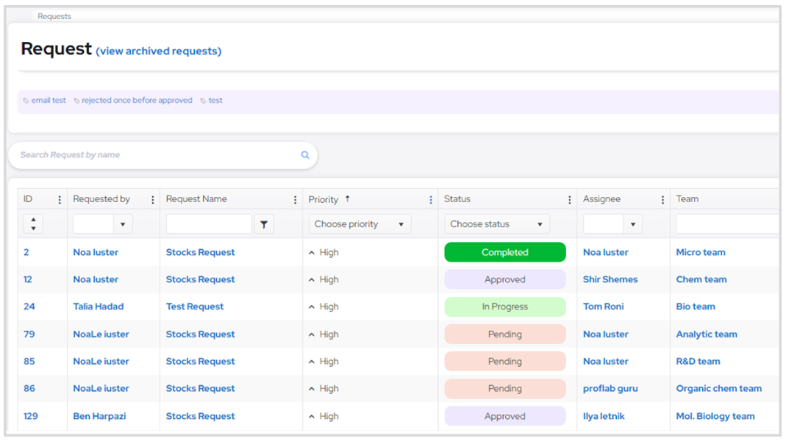
Task: Open Priority column menu dots
Action: [x=431, y=200]
